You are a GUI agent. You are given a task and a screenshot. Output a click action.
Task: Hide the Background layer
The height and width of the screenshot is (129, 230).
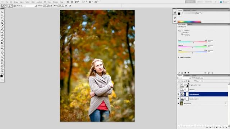tap(179, 104)
